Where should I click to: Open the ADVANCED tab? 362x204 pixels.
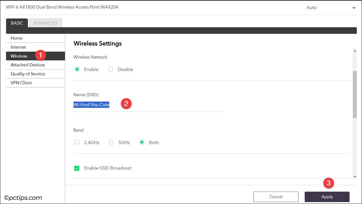45,23
